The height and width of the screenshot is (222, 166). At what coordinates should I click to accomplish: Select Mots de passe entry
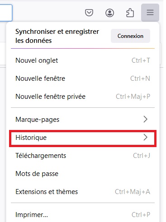pos(83,174)
